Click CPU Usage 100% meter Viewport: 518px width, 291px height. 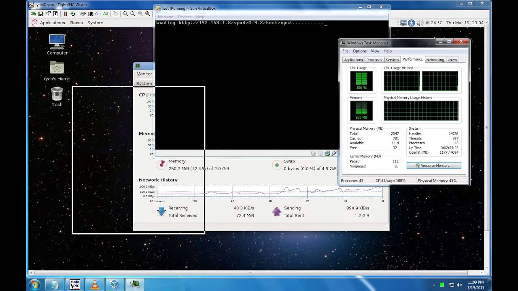click(x=361, y=81)
